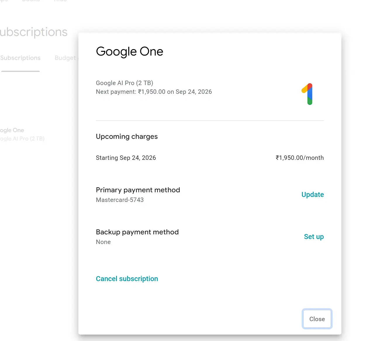Click the Google One colorful logo icon
Screen dimensions: 373x341
(307, 94)
